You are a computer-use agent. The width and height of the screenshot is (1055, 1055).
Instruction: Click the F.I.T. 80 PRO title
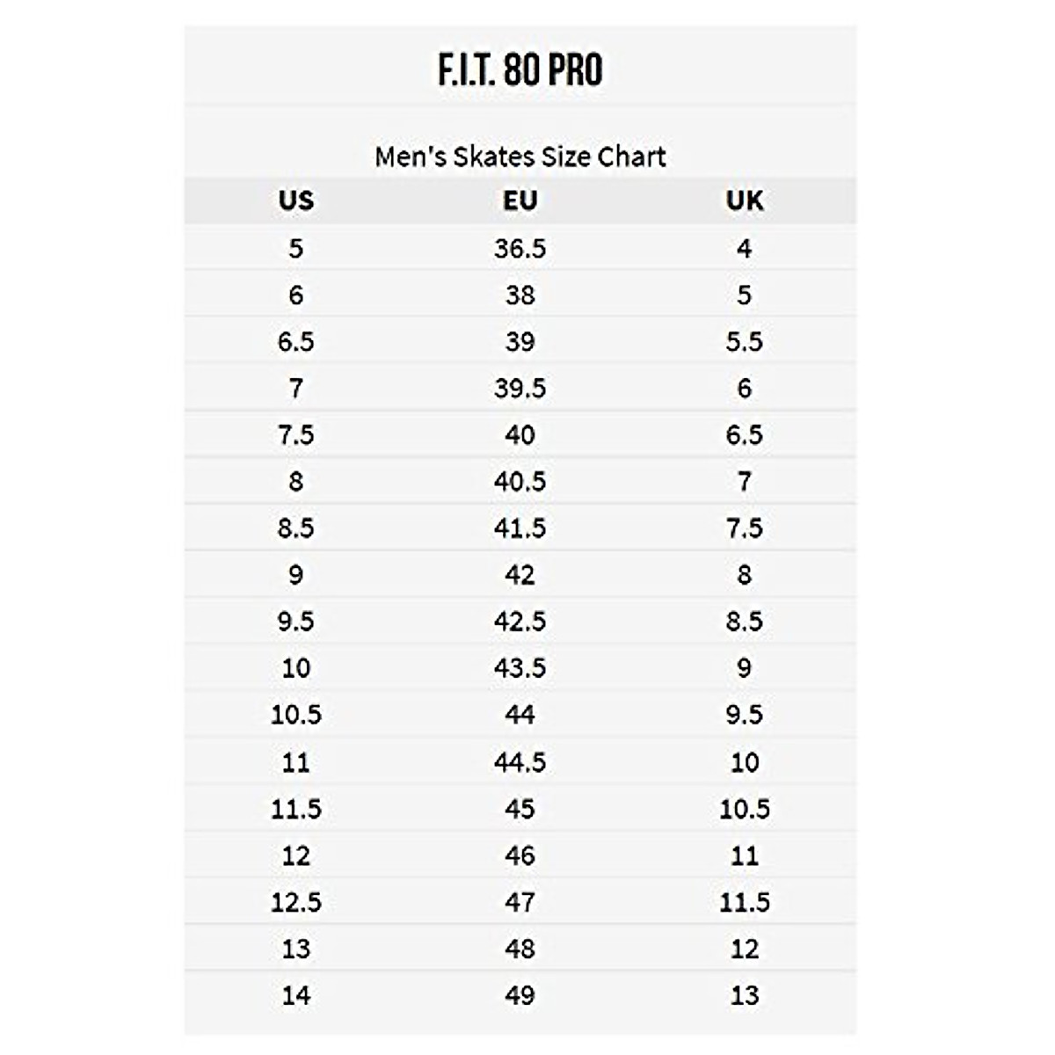click(520, 70)
